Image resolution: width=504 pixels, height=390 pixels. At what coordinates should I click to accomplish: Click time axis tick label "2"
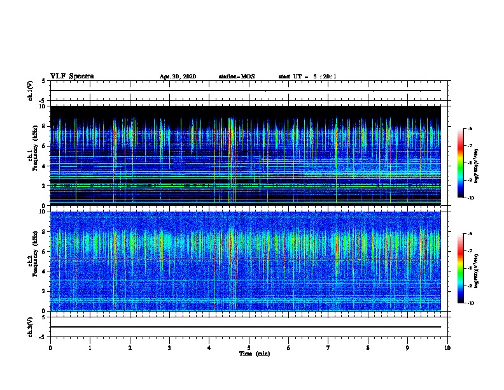click(130, 348)
